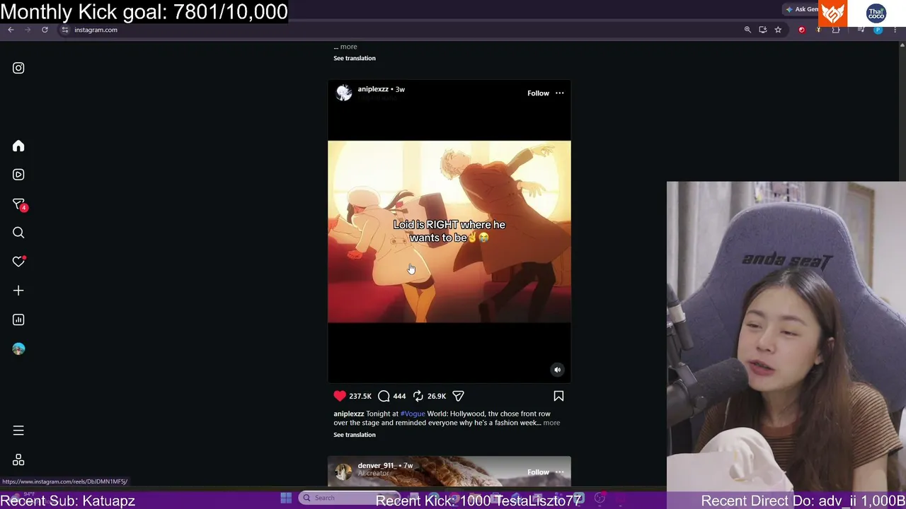
Task: Open more options on aniplexzz post
Action: coord(559,93)
